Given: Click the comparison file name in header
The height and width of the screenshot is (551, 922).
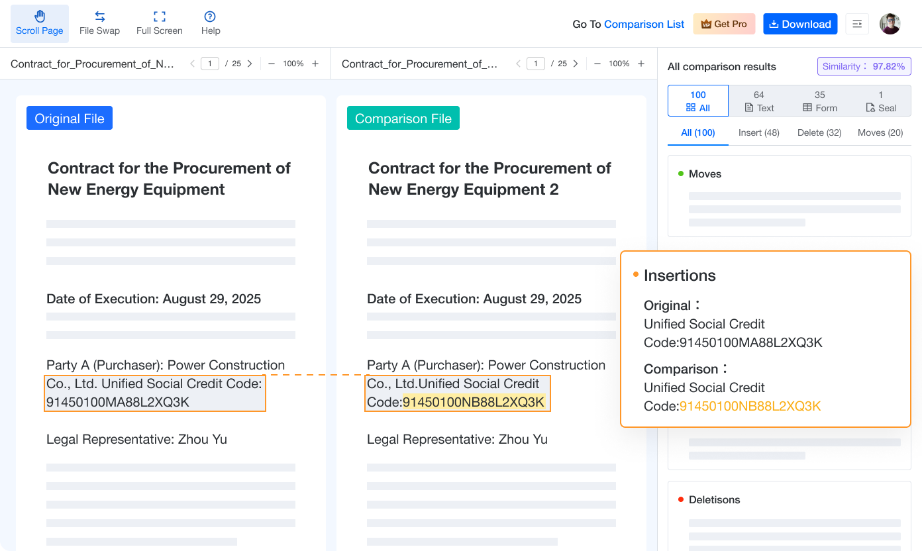Looking at the screenshot, I should tap(420, 64).
